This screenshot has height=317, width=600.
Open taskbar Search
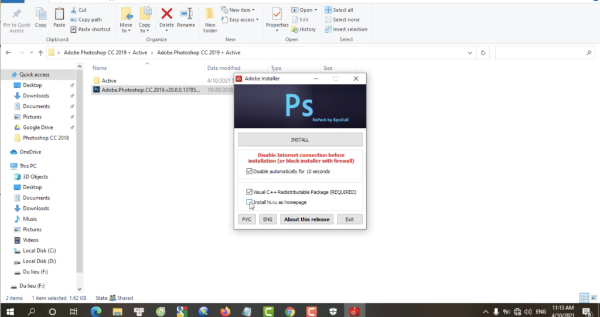tap(32, 312)
